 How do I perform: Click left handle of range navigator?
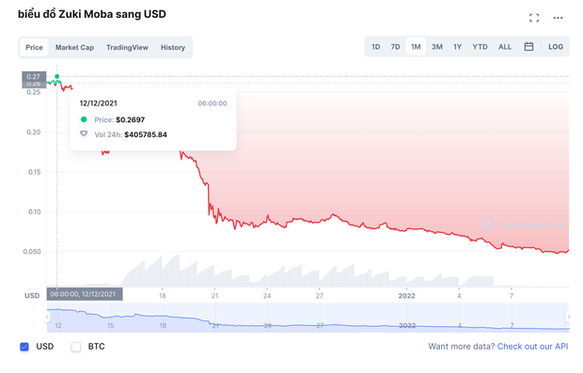(x=47, y=317)
